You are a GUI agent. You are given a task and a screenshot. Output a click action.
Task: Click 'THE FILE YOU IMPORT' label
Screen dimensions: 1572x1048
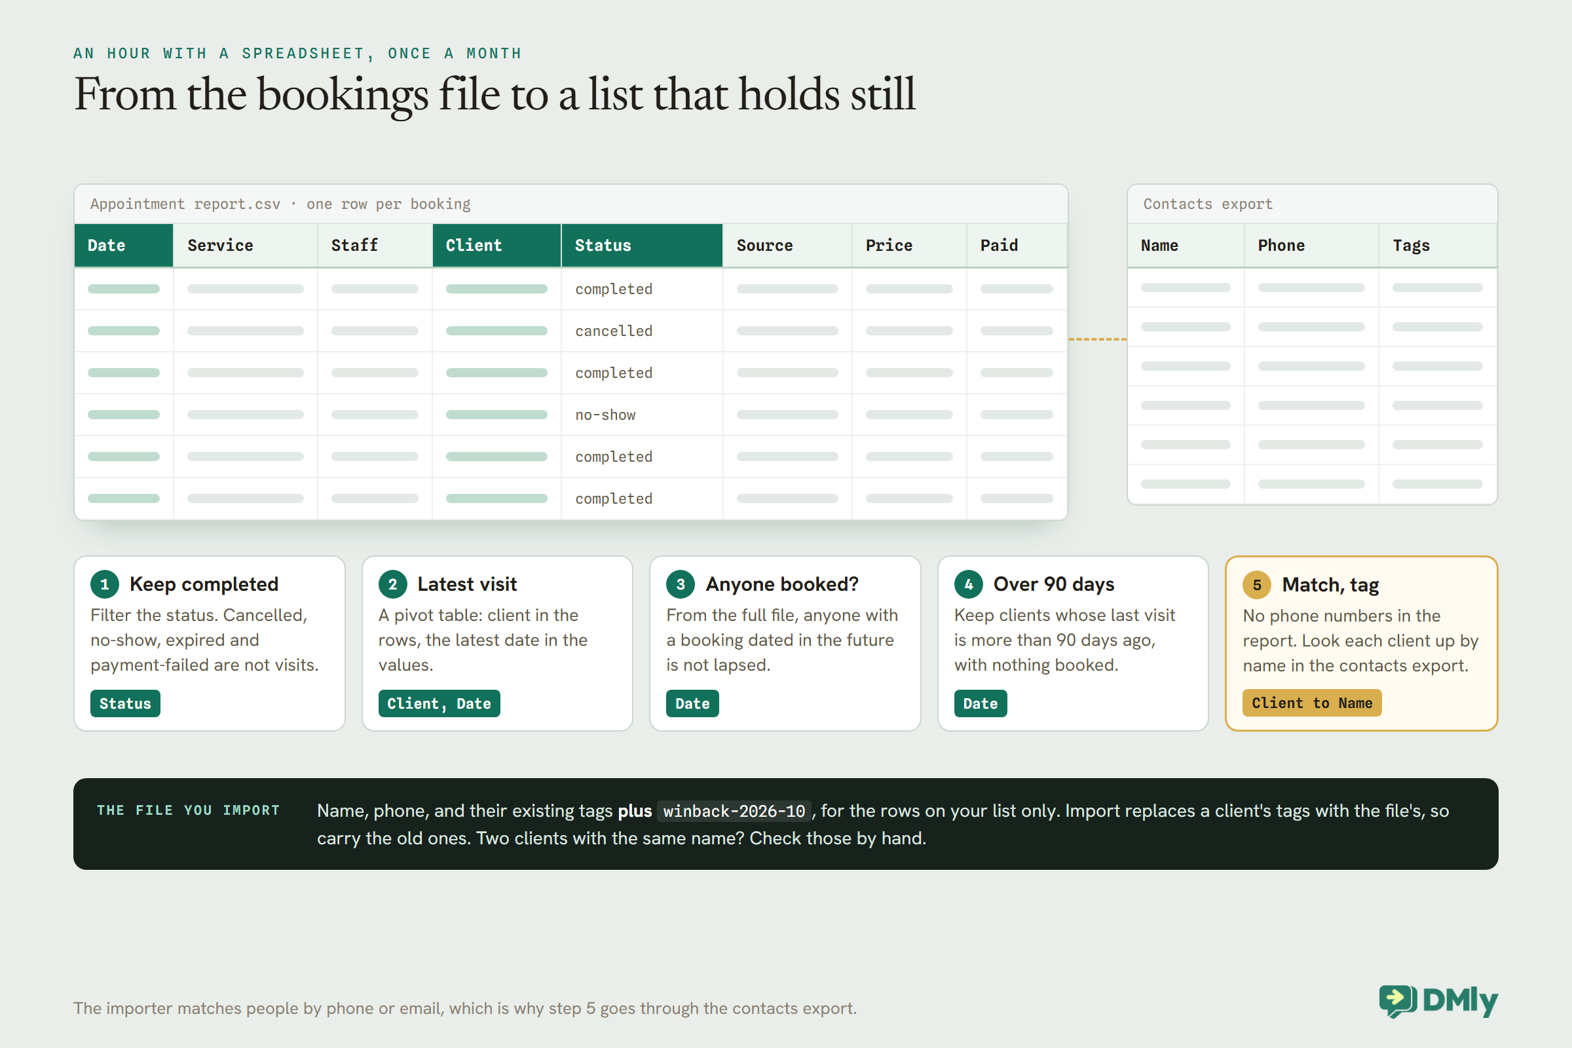click(x=189, y=810)
